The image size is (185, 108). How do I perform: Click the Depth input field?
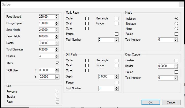point(46,43)
